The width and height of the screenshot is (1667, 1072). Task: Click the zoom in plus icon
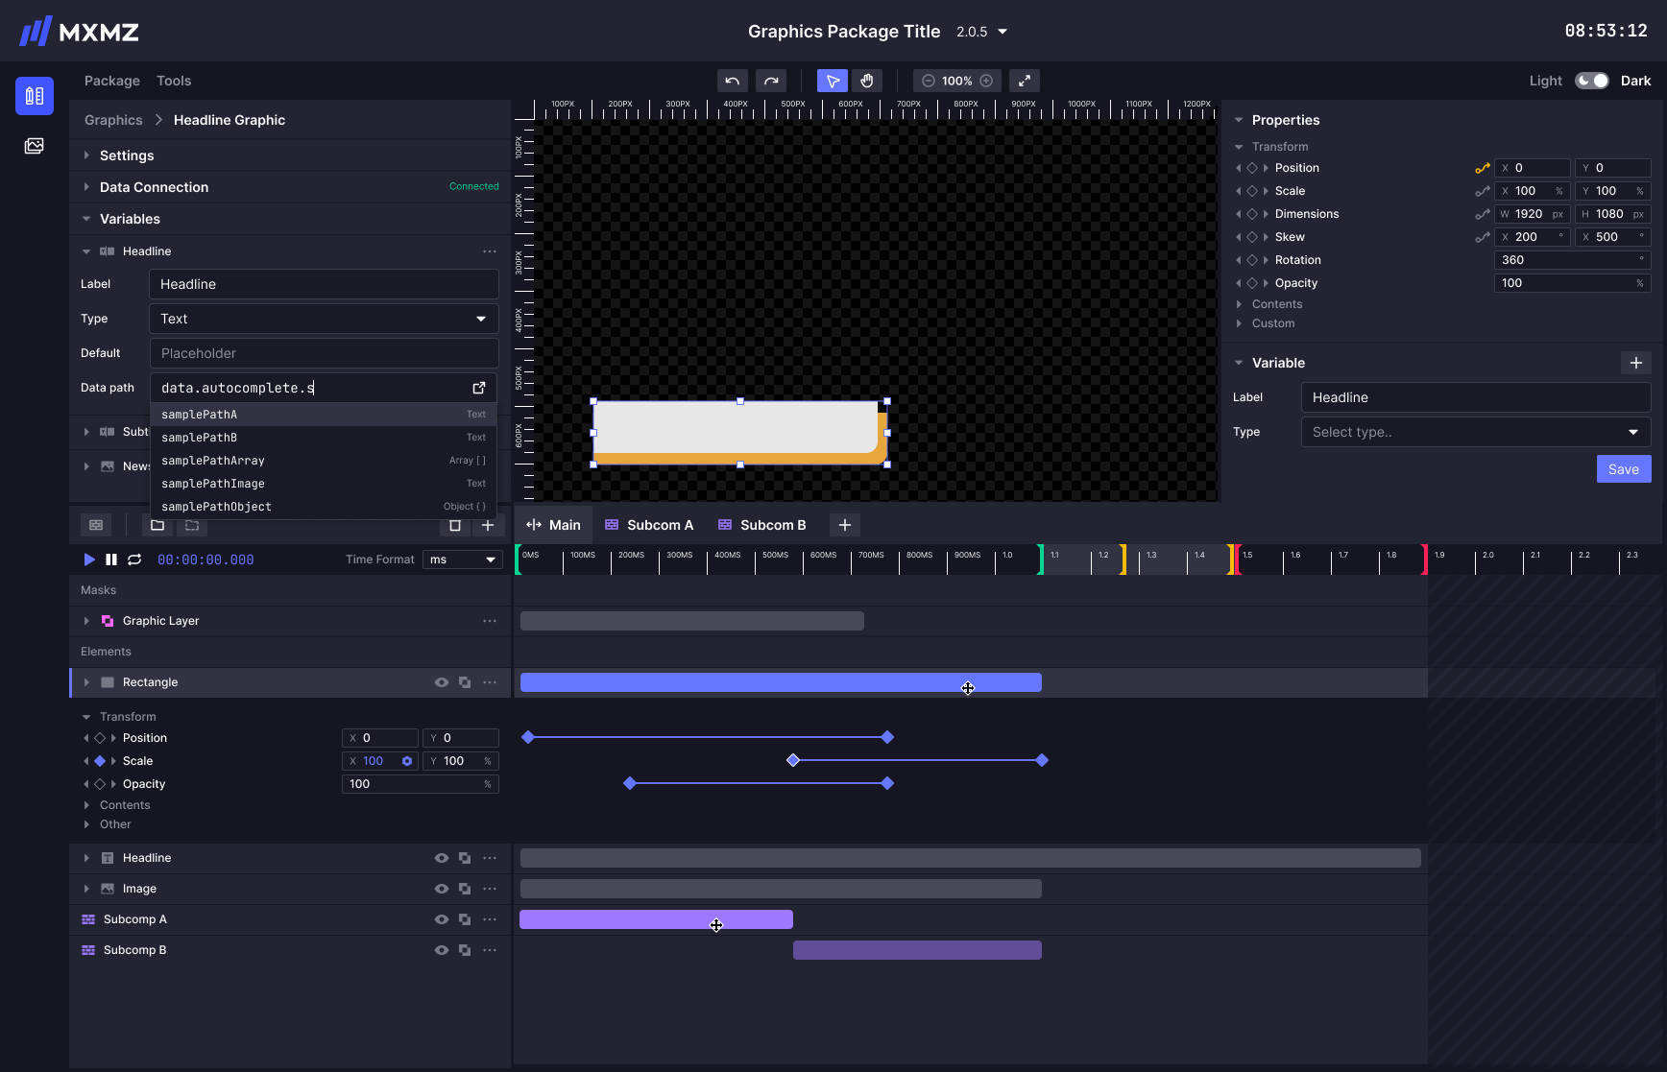coord(986,81)
